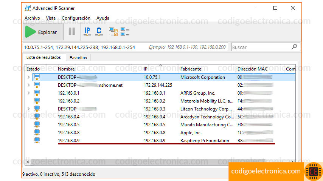Screen dimensions: 323x181
Task: Select the Motorola Mobility LLC cell
Action: (207, 101)
